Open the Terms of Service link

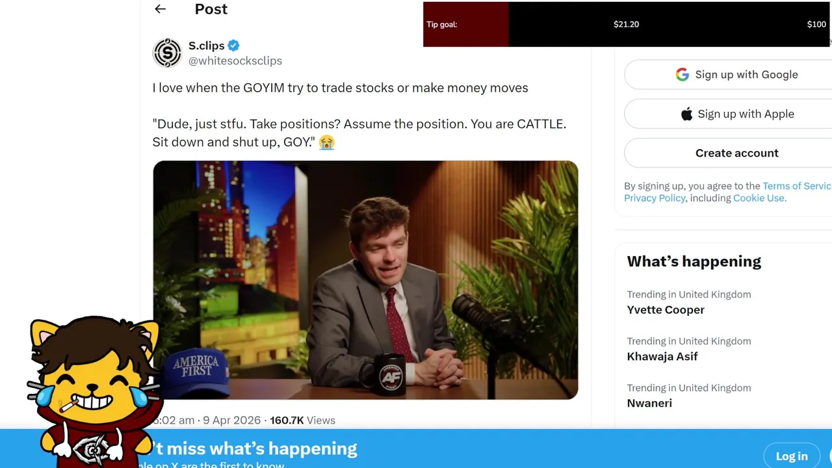797,186
